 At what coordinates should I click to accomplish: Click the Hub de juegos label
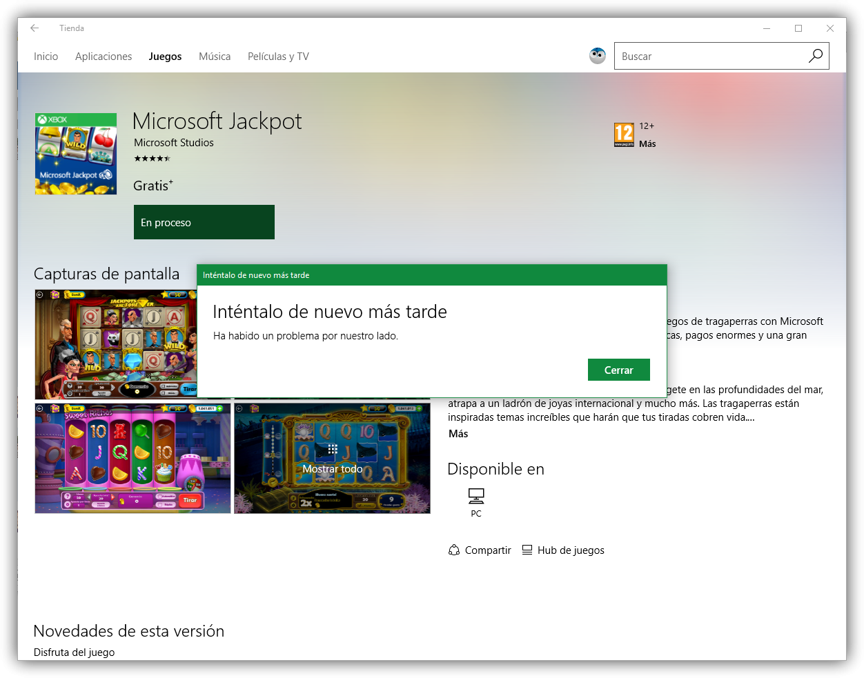pyautogui.click(x=571, y=550)
